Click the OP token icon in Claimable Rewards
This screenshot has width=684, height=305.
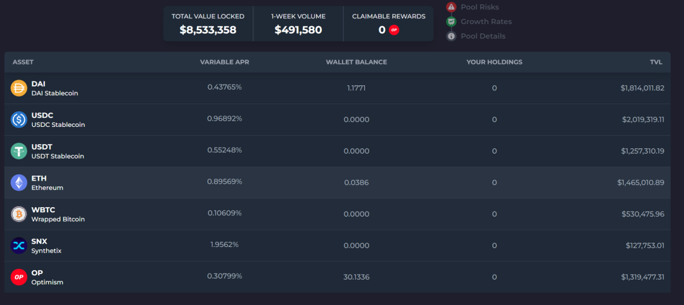click(x=394, y=30)
